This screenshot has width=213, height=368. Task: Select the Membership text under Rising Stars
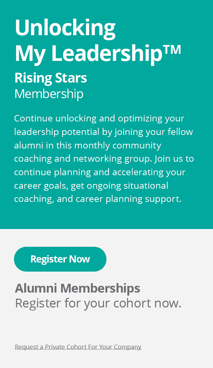coord(49,94)
